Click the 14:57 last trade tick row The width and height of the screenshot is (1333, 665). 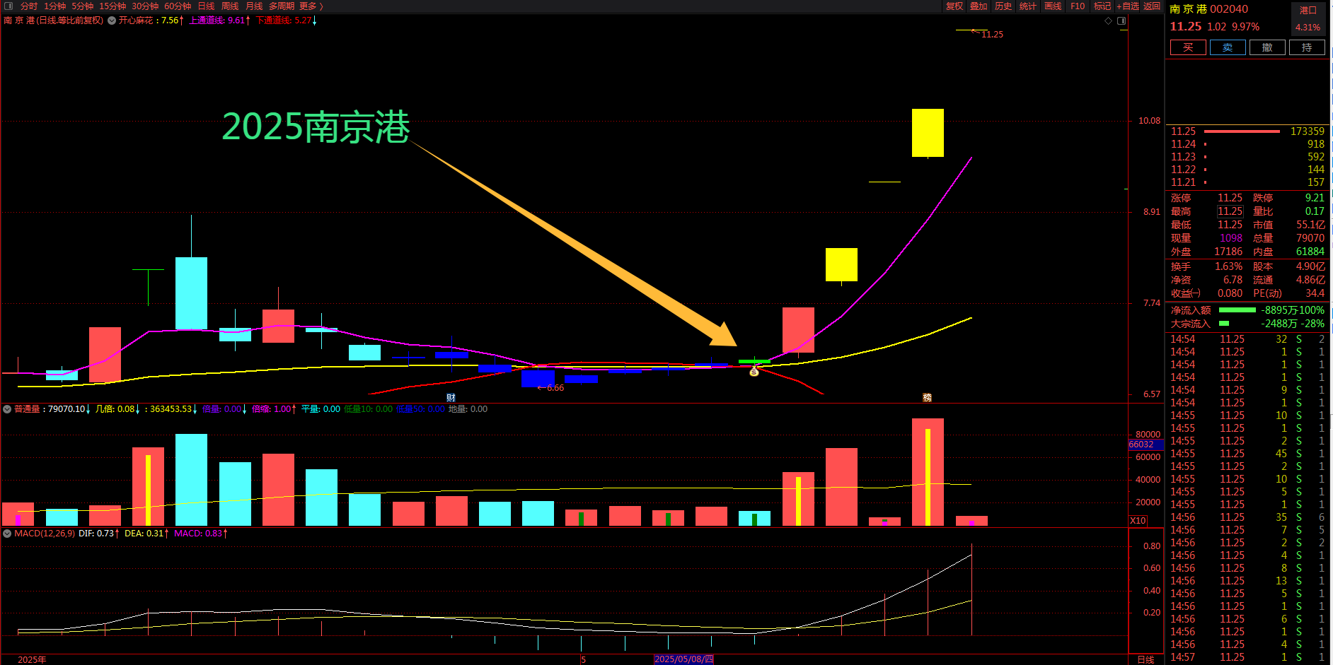1247,657
